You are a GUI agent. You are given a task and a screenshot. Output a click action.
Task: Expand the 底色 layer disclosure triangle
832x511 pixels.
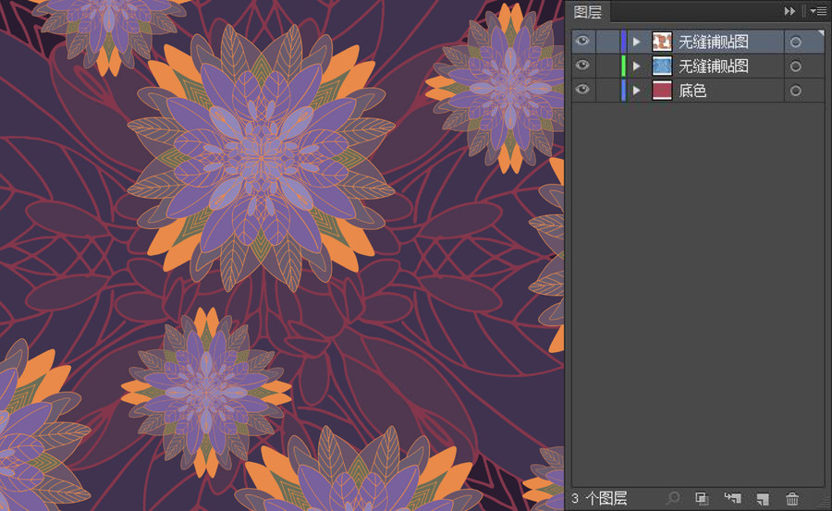click(637, 91)
